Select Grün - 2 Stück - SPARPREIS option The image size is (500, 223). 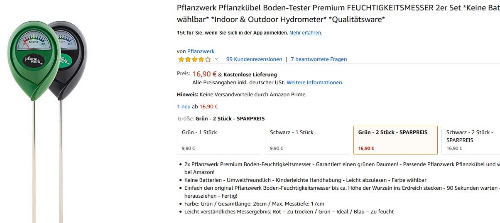click(x=395, y=140)
